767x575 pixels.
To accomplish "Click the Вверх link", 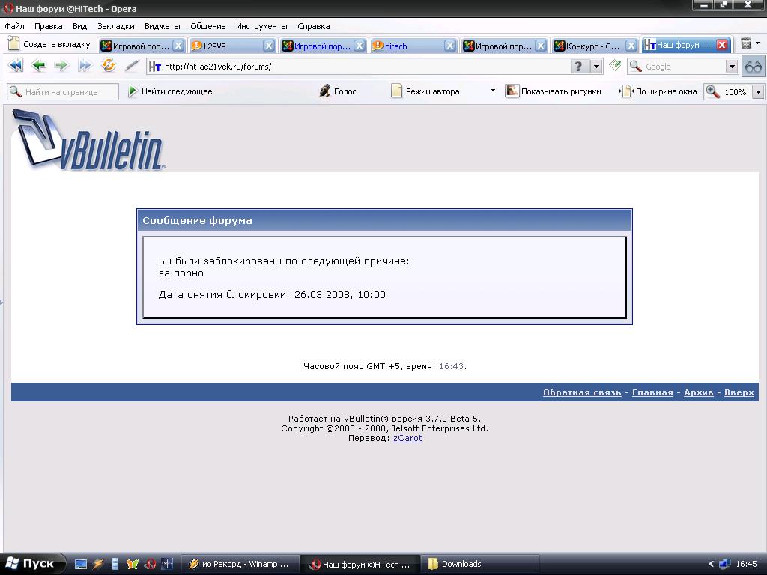I will (739, 392).
